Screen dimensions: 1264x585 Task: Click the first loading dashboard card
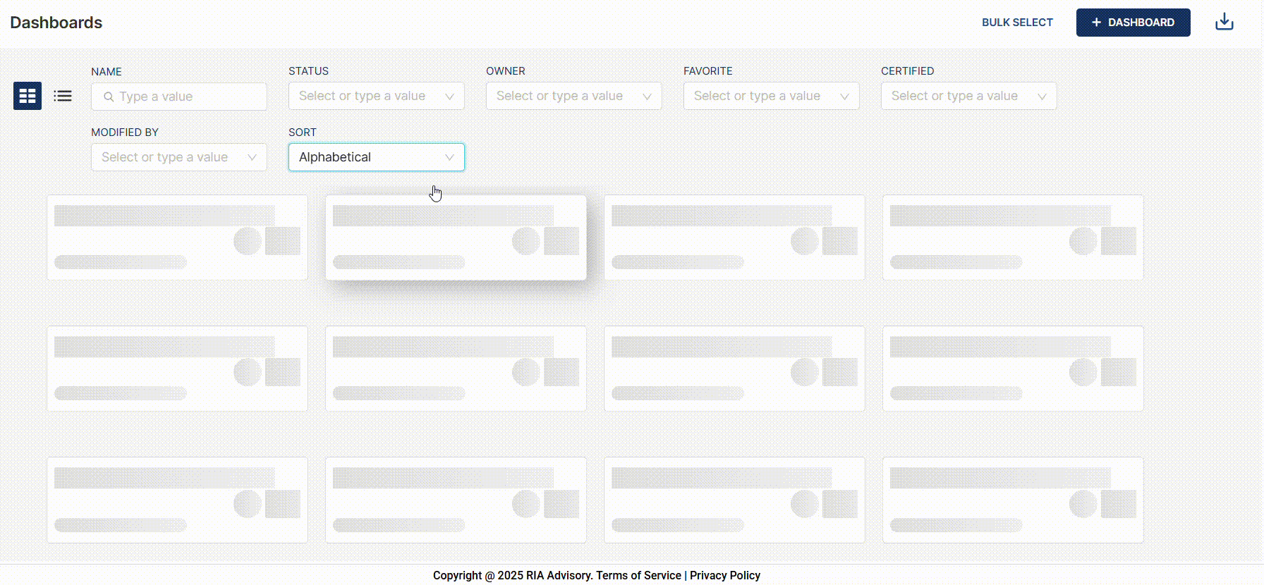(177, 238)
